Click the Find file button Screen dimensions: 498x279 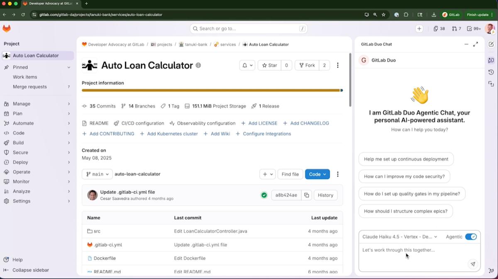290,174
